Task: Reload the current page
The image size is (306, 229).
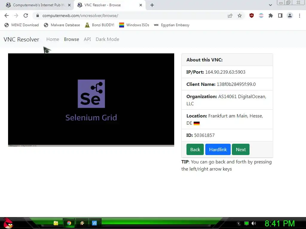Action: (26, 16)
